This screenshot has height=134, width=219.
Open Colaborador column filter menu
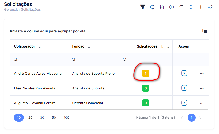(x=40, y=46)
